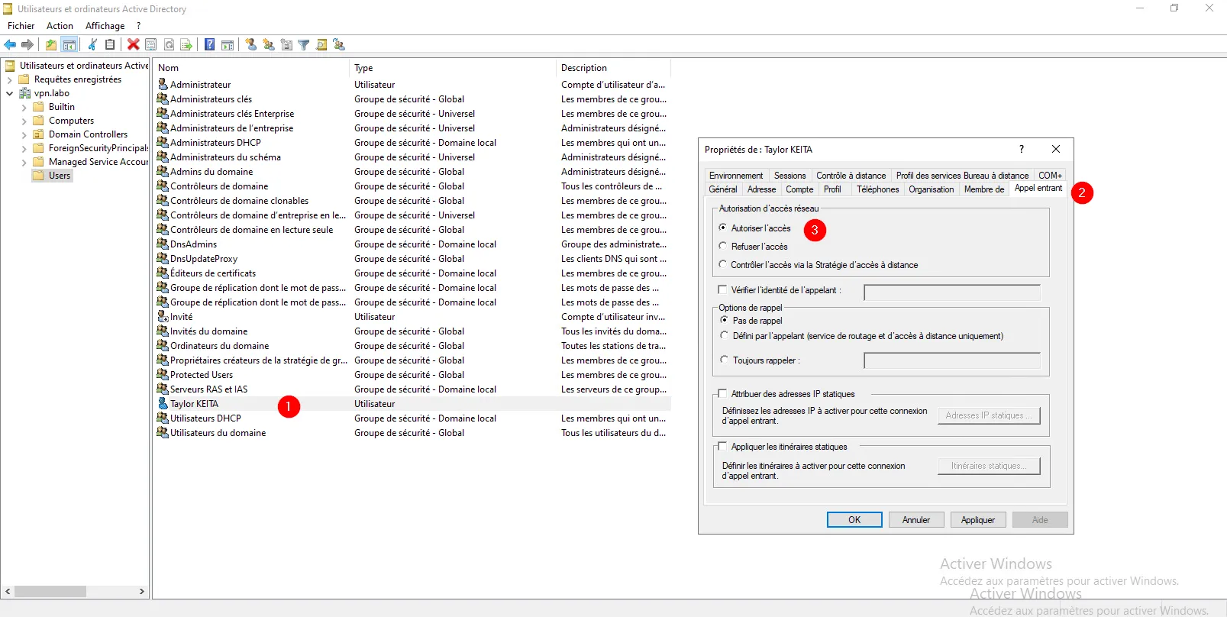Click the left pane horizontal scrollbar
Image resolution: width=1227 pixels, height=617 pixels.
50,592
